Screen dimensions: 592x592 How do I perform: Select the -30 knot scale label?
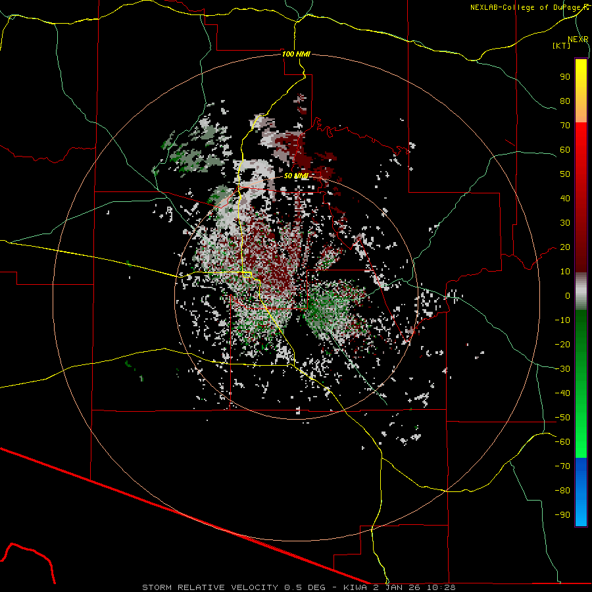(x=562, y=369)
